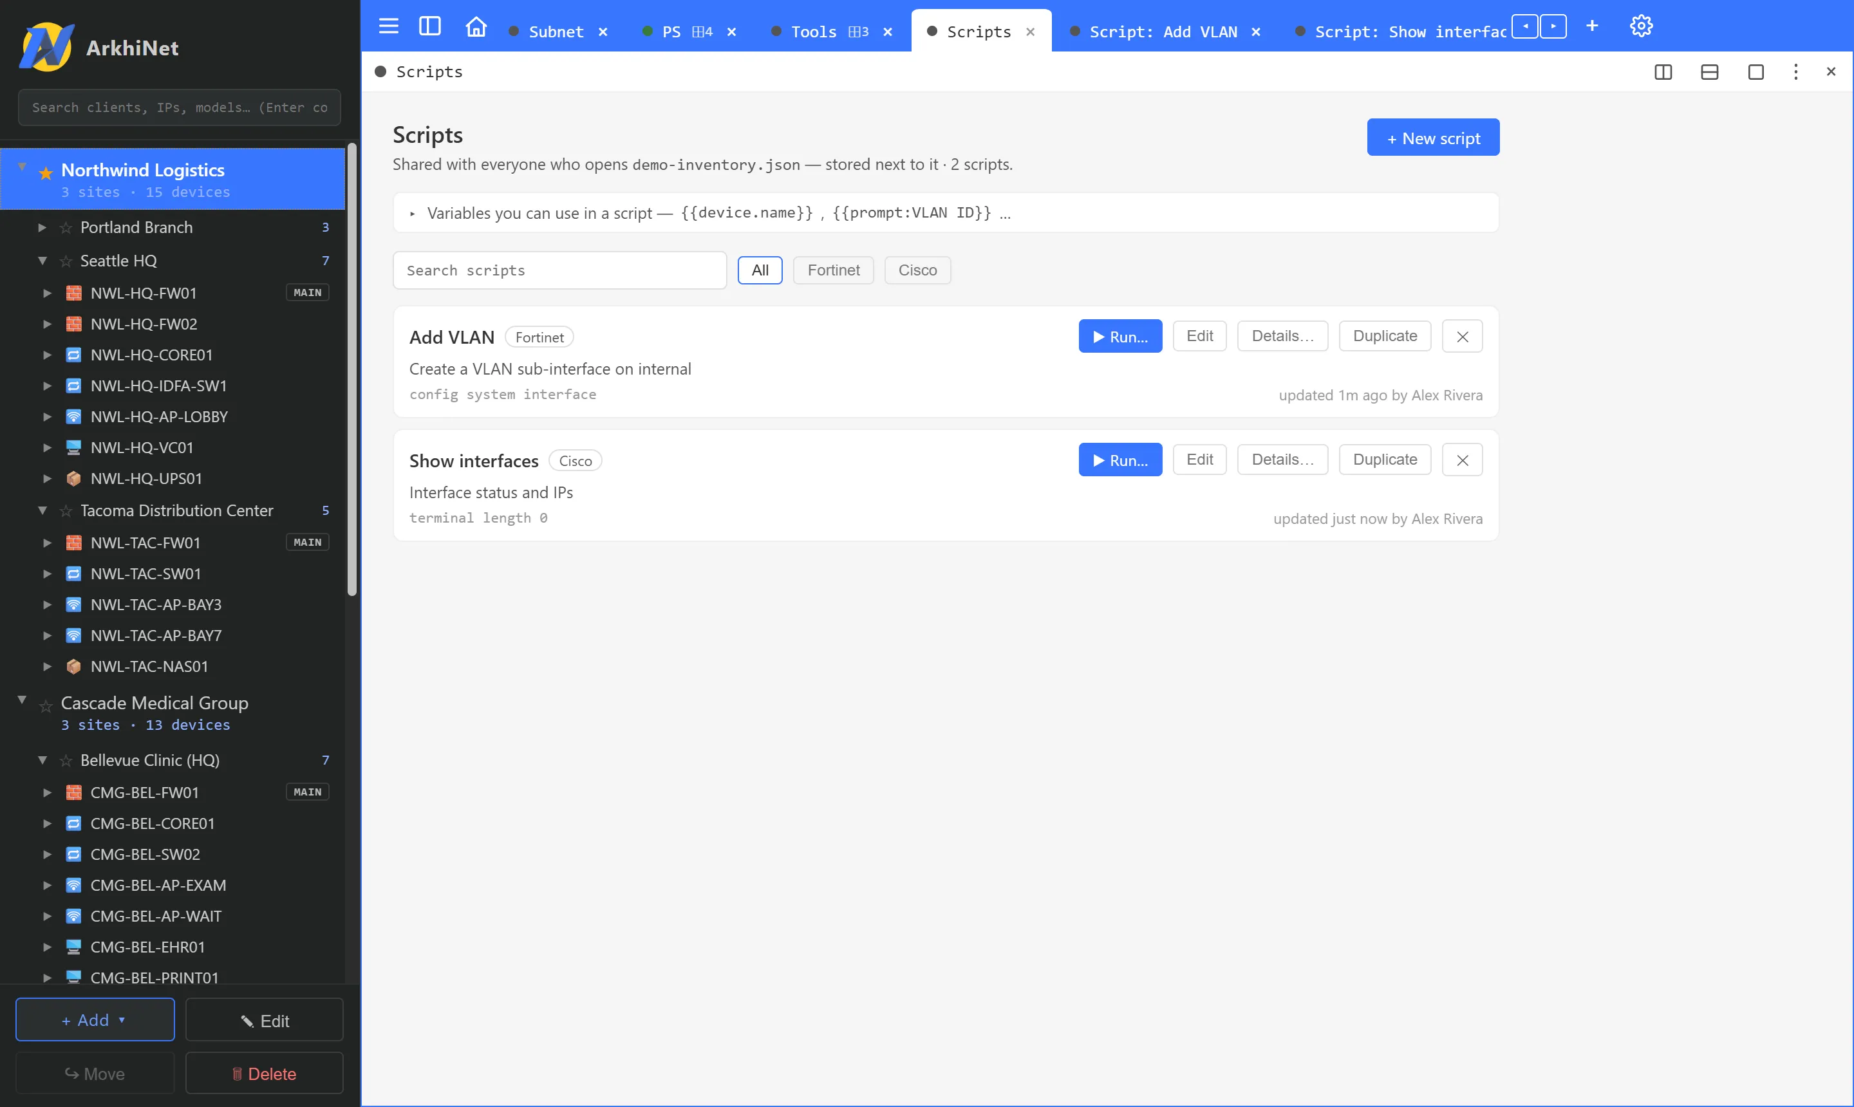Run the Add VLAN script
This screenshot has height=1107, width=1854.
[x=1120, y=337]
